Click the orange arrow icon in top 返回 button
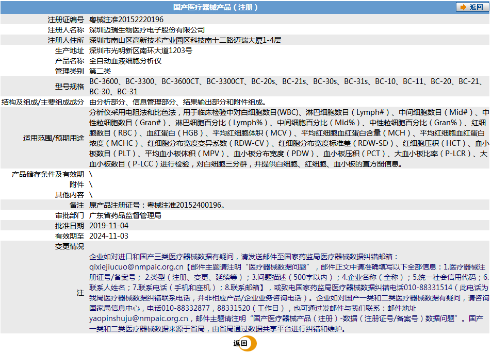The image size is (492, 353). click(x=463, y=7)
